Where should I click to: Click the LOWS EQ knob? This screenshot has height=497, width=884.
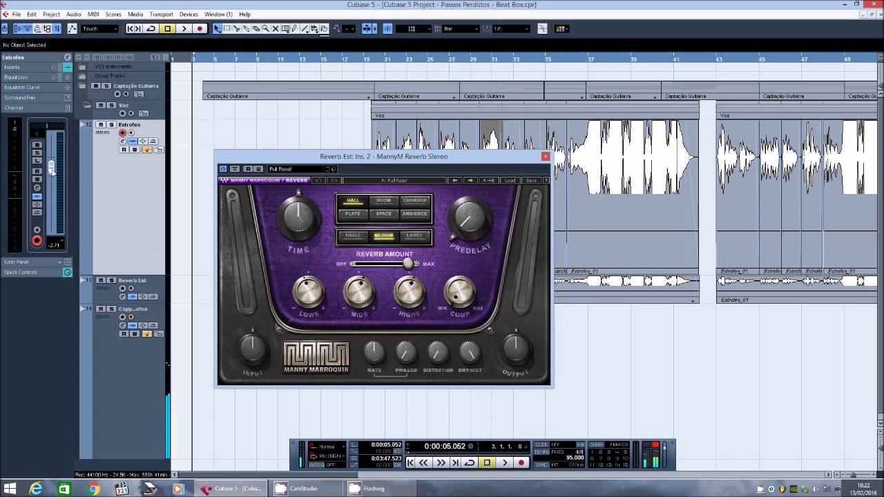pyautogui.click(x=309, y=291)
